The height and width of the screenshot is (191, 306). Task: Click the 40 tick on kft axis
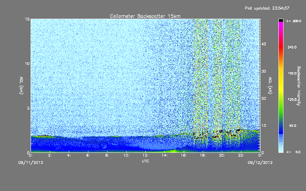click(264, 44)
